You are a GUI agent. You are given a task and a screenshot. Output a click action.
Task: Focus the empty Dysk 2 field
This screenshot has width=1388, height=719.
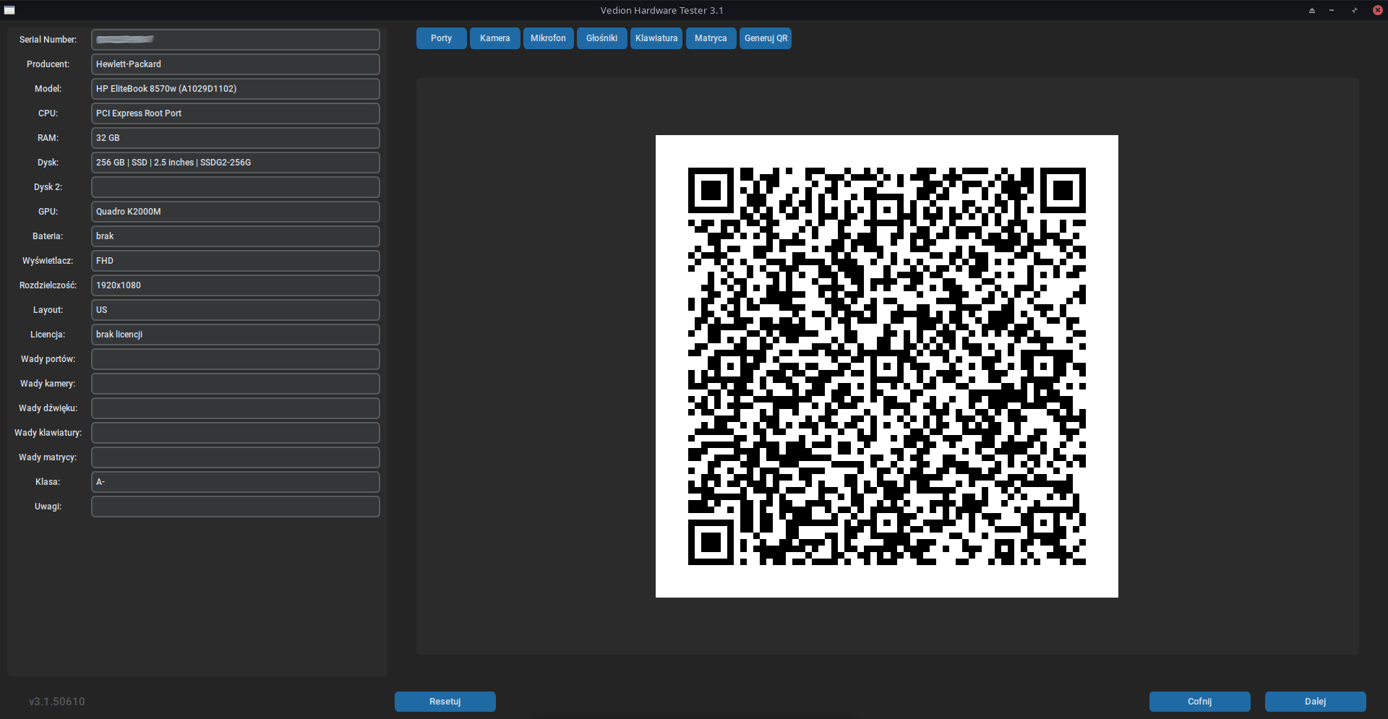pos(235,187)
